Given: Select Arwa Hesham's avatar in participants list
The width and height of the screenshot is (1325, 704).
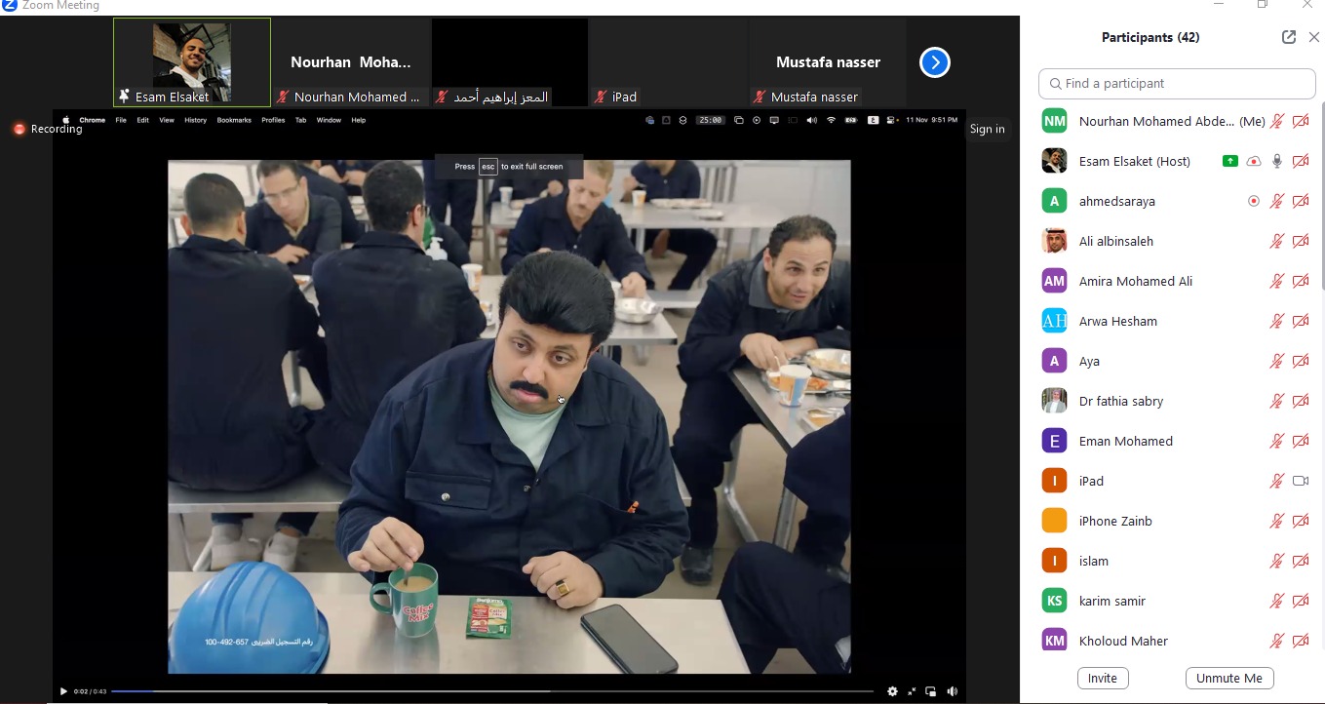Looking at the screenshot, I should (x=1054, y=321).
